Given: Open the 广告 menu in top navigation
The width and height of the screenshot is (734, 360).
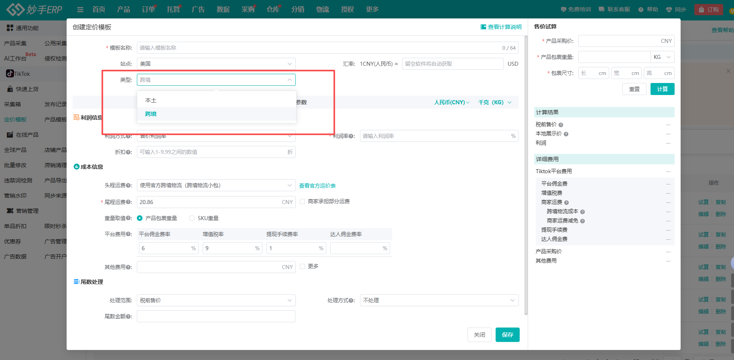Looking at the screenshot, I should 198,9.
